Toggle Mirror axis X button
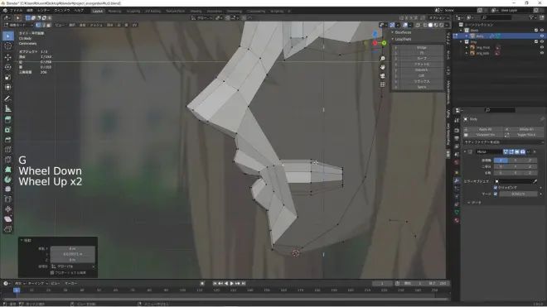 click(x=501, y=161)
